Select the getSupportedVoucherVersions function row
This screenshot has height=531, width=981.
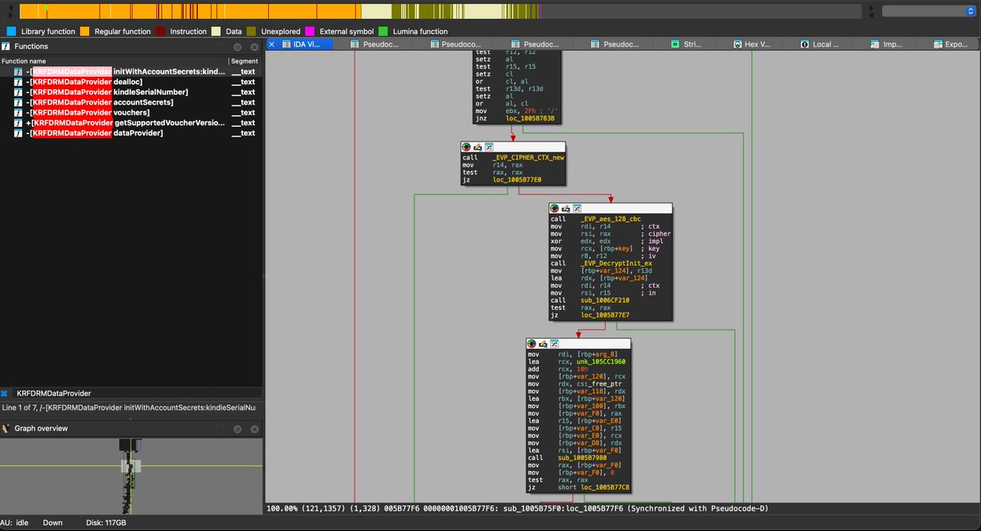[131, 123]
